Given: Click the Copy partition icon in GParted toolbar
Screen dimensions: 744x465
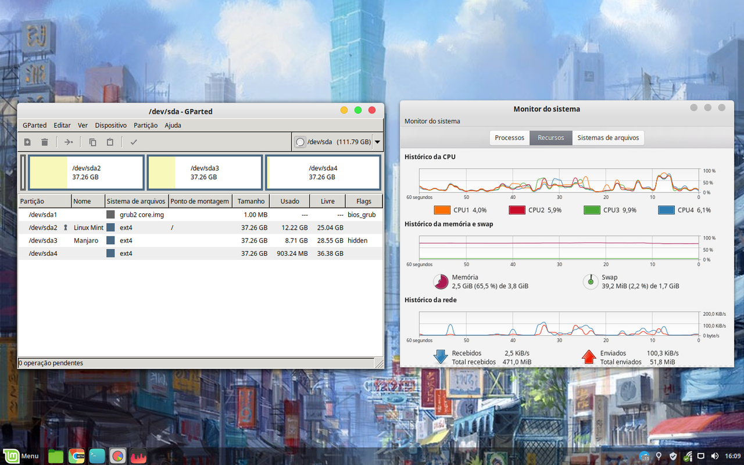Looking at the screenshot, I should click(92, 142).
